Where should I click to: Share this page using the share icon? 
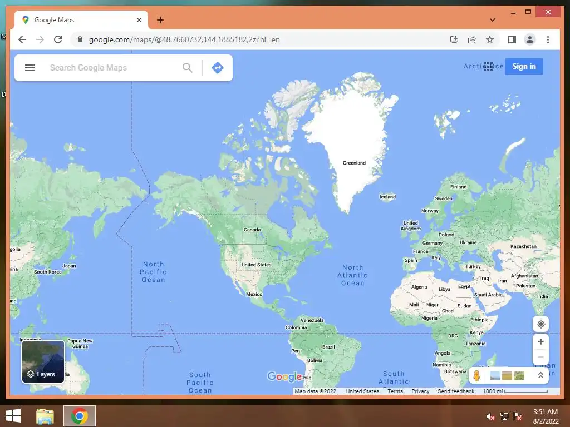click(x=472, y=39)
